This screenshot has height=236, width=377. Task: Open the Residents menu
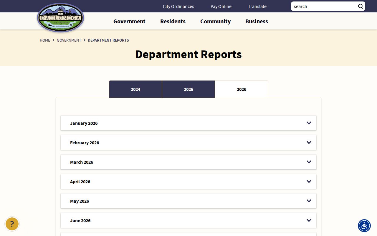click(173, 21)
